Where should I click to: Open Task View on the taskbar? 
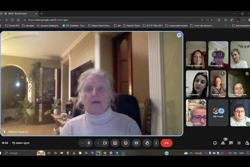tap(49, 153)
